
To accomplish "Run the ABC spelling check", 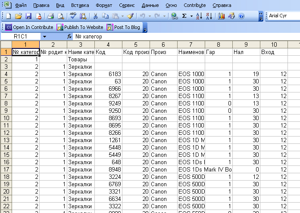I will pos(73,16).
